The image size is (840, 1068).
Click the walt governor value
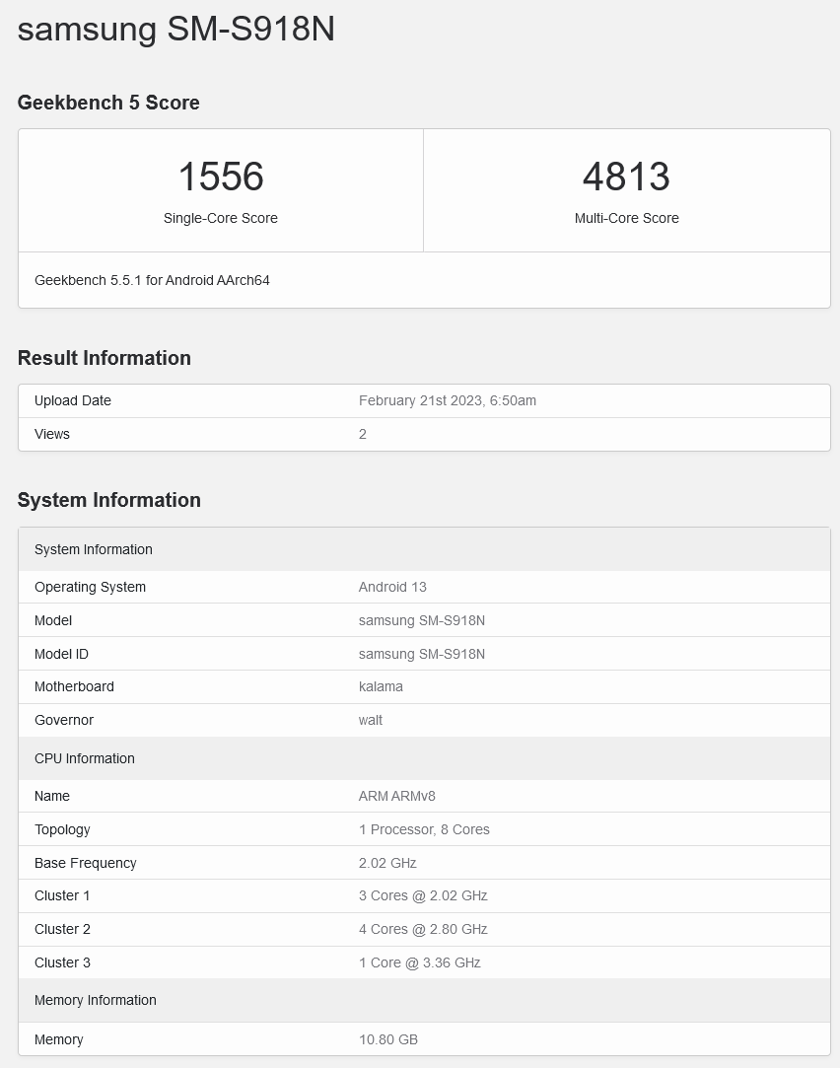click(x=371, y=720)
